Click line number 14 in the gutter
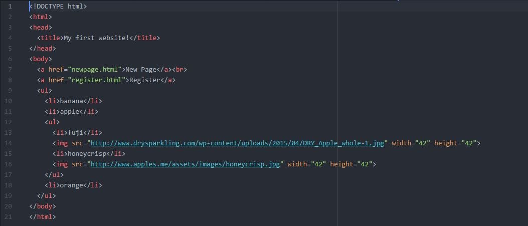528x226 pixels. 8,143
